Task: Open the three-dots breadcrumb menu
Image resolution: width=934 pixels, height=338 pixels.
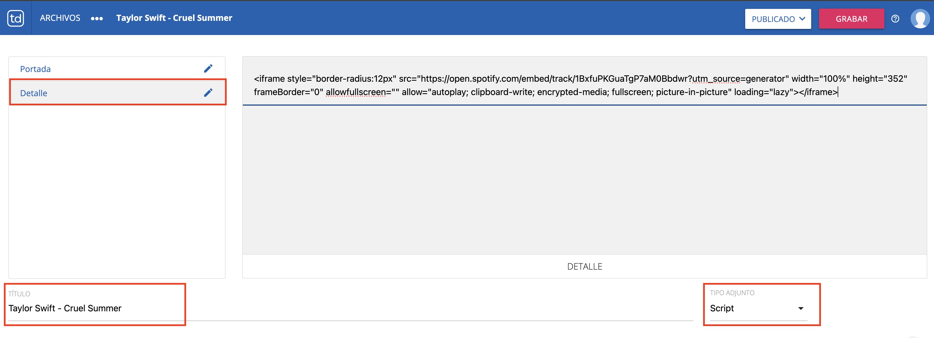Action: point(97,18)
